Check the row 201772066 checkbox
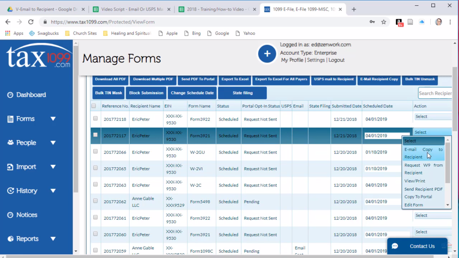This screenshot has width=459, height=258. coord(96,151)
